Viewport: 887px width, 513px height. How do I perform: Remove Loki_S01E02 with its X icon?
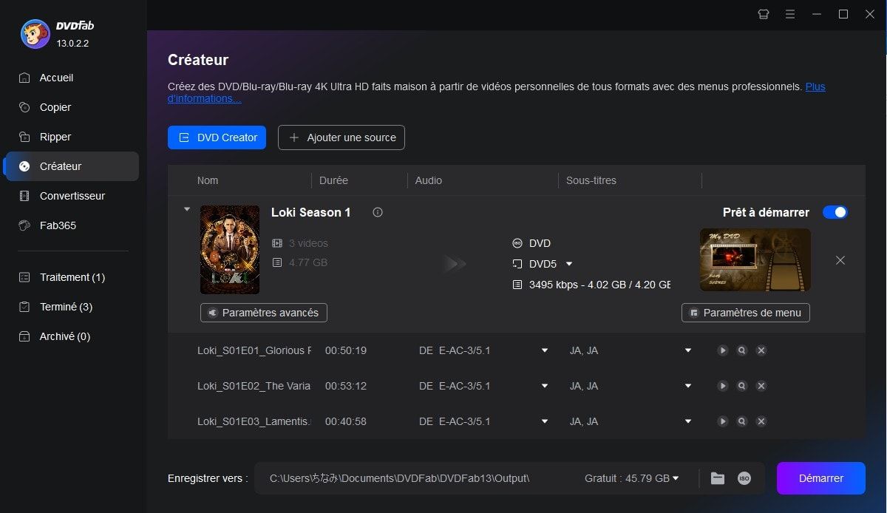coord(761,386)
